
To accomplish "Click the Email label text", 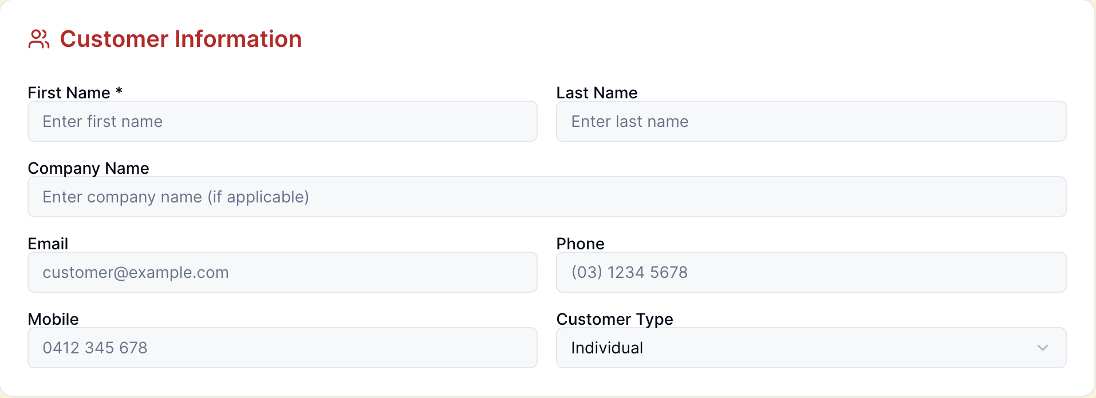I will tap(48, 244).
